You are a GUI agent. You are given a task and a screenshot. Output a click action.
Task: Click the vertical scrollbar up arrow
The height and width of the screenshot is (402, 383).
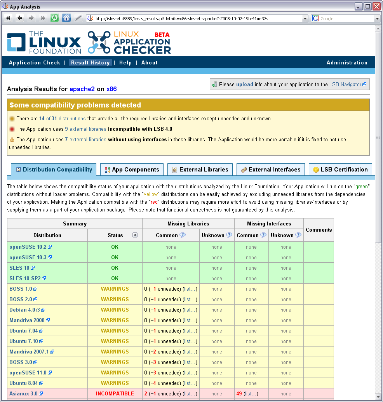coord(378,29)
